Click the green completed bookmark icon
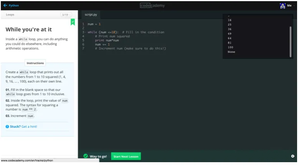 73,22
